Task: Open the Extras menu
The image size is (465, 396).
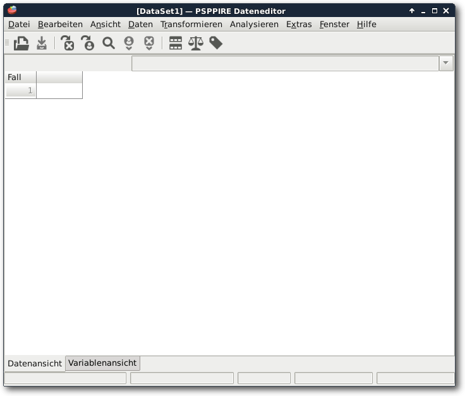Action: 299,24
